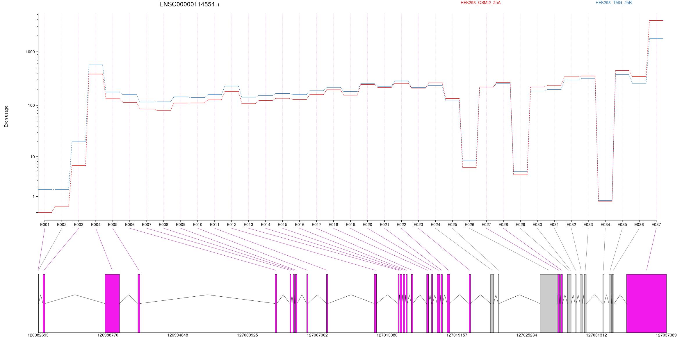Viewport: 698px width, 349px height.
Task: Click exon label E033
Action: [x=588, y=225]
